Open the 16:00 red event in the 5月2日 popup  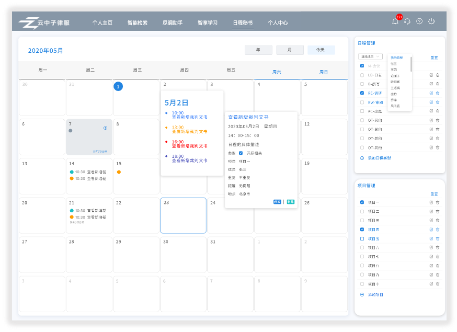coord(189,144)
